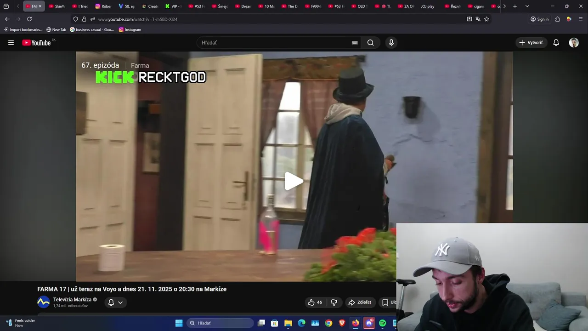This screenshot has width=588, height=331.
Task: Sign in to Firefox account
Action: point(539,19)
